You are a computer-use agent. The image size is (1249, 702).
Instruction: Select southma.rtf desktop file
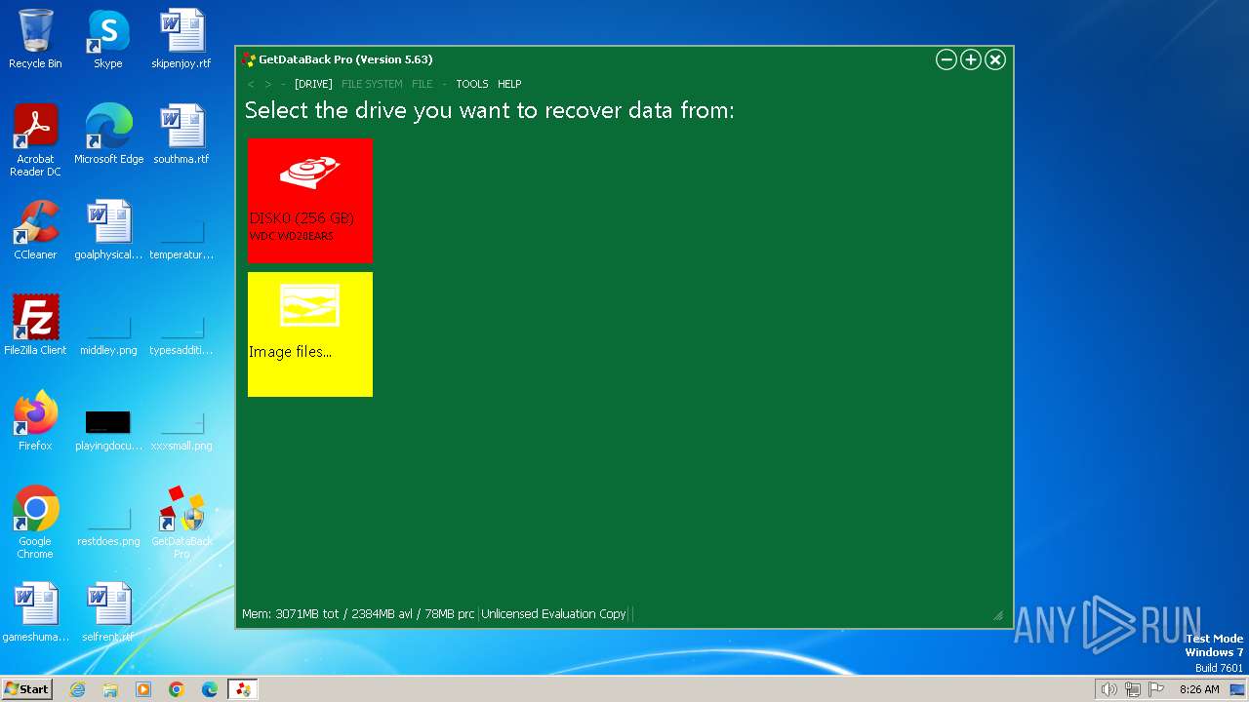coord(181,135)
